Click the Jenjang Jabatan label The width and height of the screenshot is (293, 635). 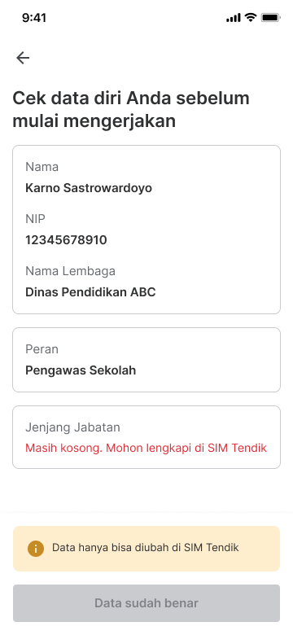click(x=73, y=427)
